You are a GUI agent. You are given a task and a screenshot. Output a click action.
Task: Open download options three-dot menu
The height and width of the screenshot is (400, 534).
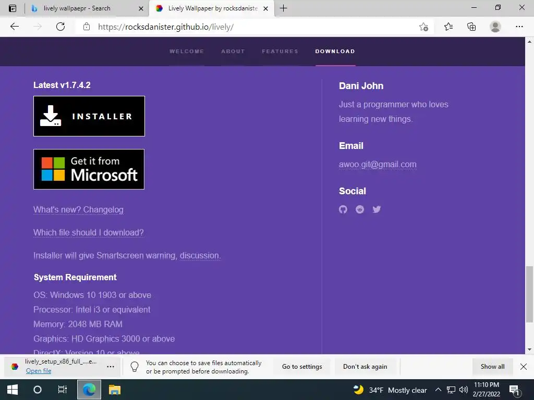pyautogui.click(x=111, y=367)
